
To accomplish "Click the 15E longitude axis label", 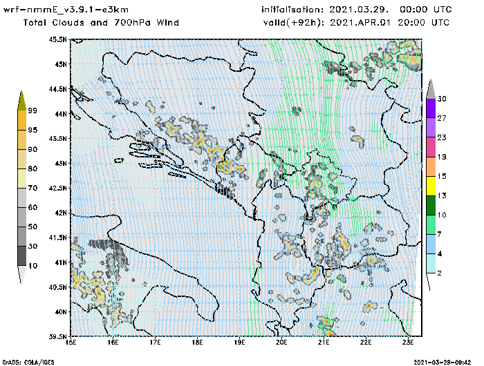I will [71, 343].
